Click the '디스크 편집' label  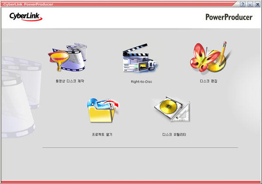pos(209,81)
